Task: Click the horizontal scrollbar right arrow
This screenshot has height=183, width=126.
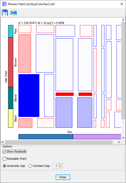Action: [119, 142]
